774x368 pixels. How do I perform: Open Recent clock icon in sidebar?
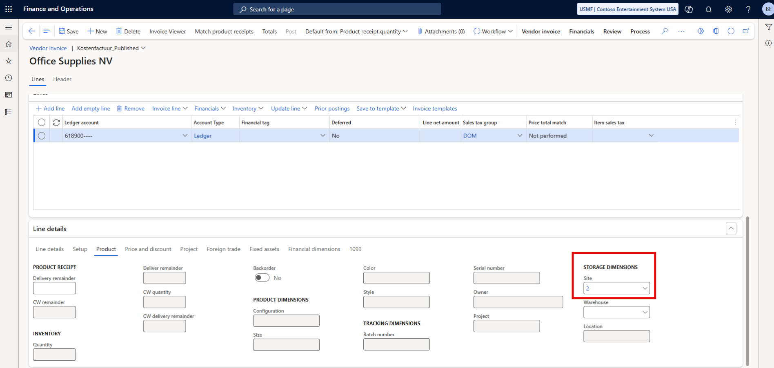pos(9,78)
